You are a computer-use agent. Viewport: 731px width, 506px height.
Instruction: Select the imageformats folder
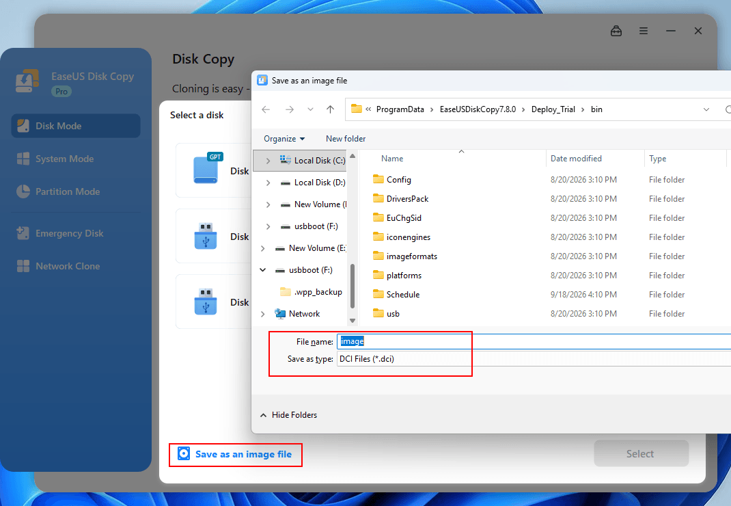point(405,256)
